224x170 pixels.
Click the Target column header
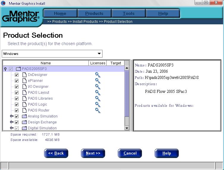116,63
